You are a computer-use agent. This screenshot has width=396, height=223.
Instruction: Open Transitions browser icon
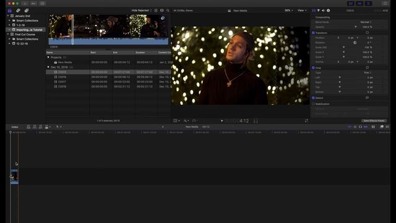pos(387,126)
